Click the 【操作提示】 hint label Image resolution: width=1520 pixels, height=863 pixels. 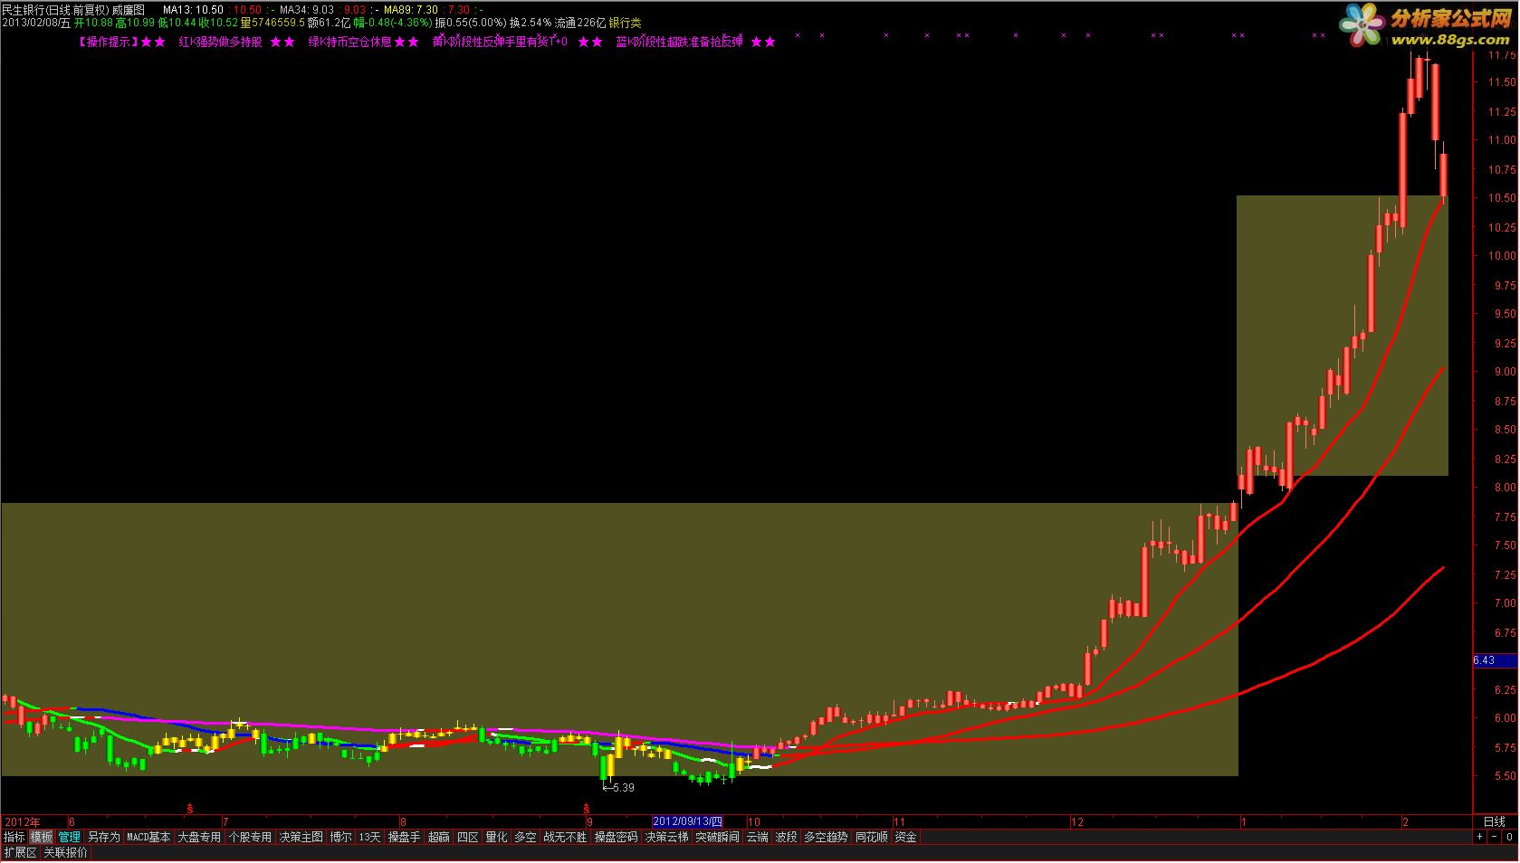pyautogui.click(x=107, y=42)
